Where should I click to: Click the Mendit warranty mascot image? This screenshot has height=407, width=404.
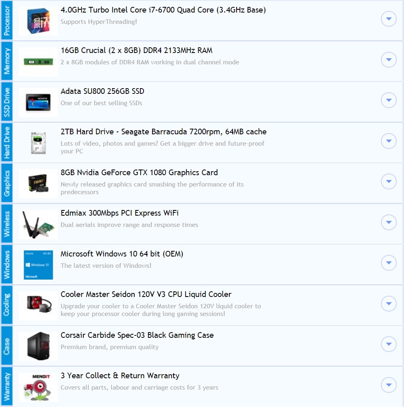[x=38, y=387]
